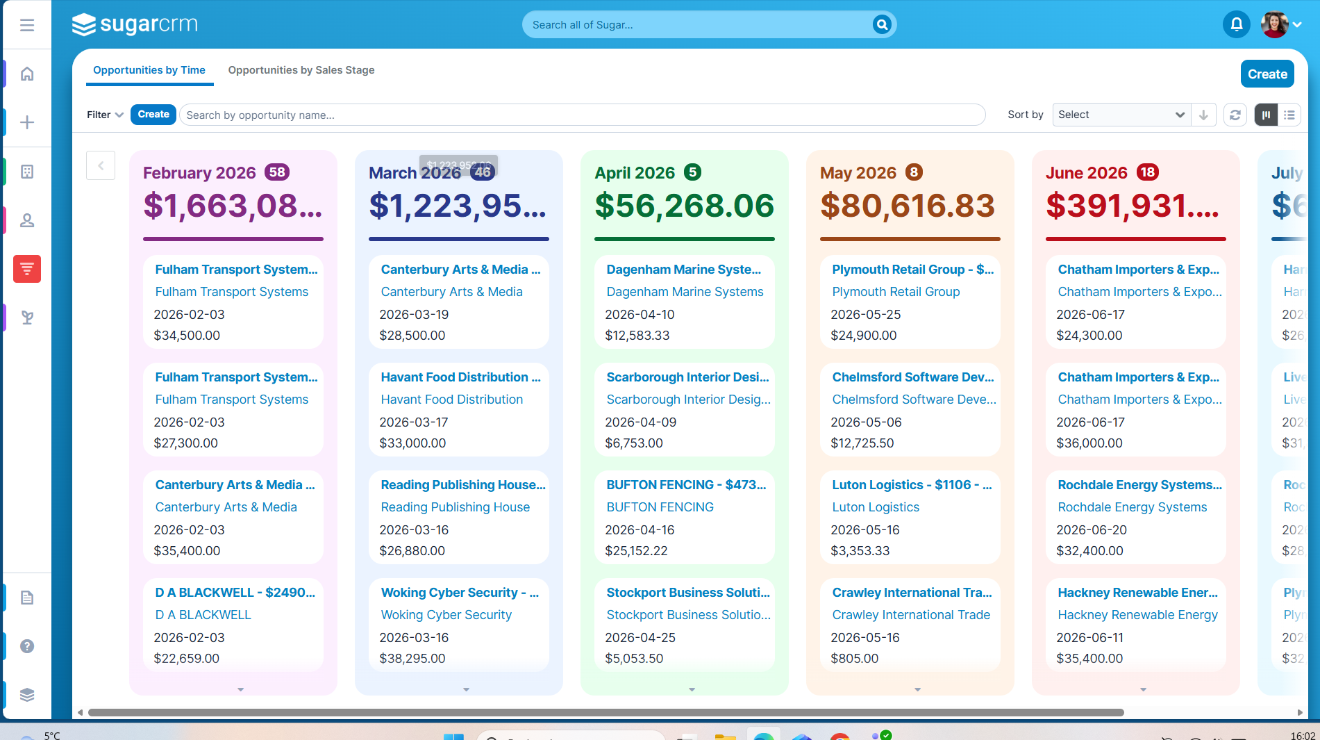Expand the Filter dropdown
The width and height of the screenshot is (1320, 740).
pyautogui.click(x=105, y=115)
